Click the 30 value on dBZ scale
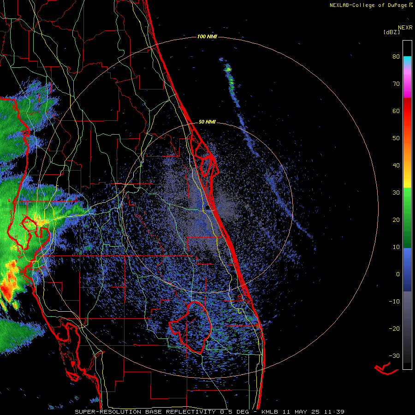 [x=396, y=193]
